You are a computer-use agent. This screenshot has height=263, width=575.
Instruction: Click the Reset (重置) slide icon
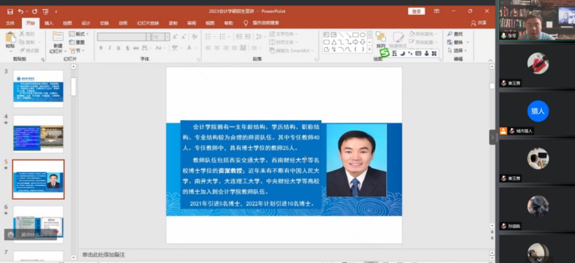72,42
